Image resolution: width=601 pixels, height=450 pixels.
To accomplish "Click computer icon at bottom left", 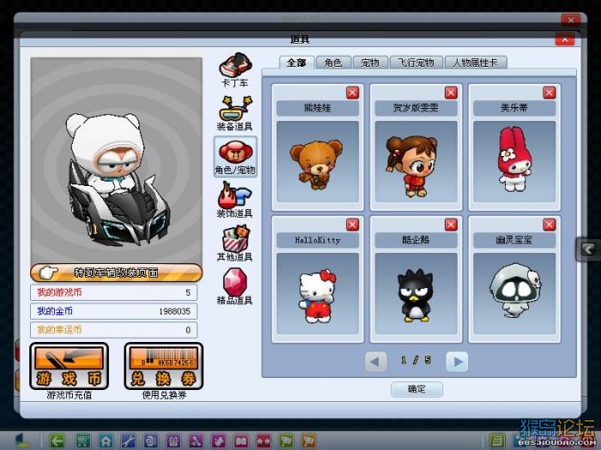I will click(22, 441).
